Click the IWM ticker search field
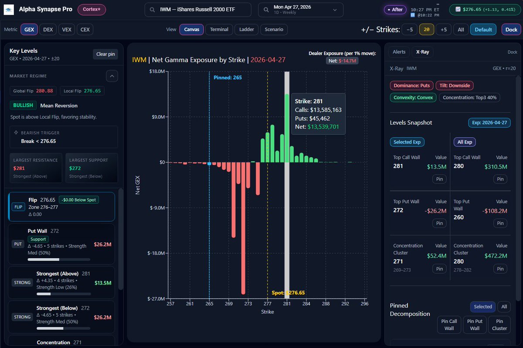The height and width of the screenshot is (348, 523). coord(198,10)
